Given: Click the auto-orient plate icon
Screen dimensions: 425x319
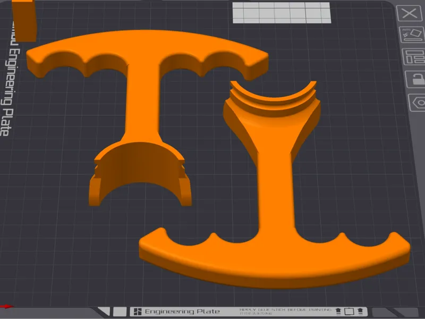Looking at the screenshot, I should coord(412,35).
